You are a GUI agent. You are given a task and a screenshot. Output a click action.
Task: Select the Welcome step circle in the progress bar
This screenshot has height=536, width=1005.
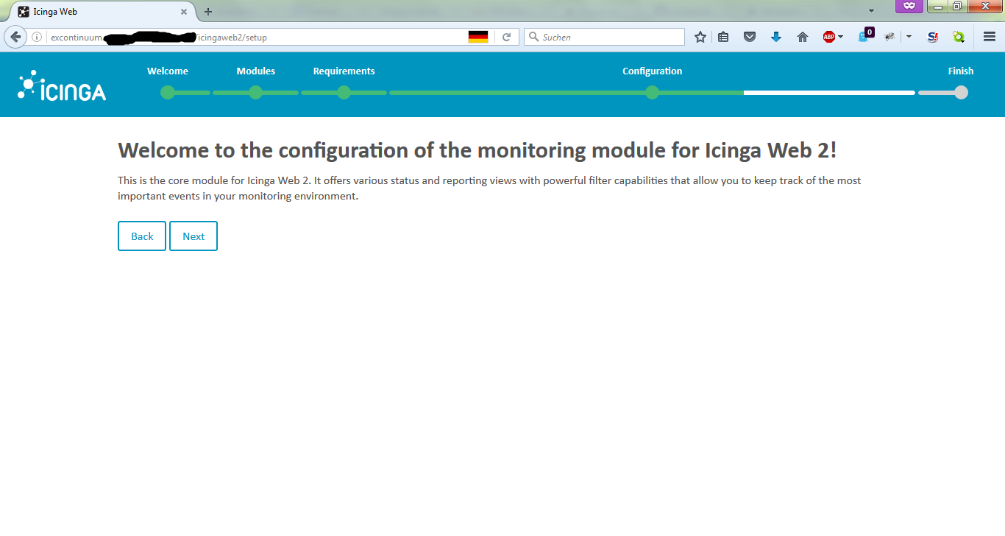coord(168,93)
